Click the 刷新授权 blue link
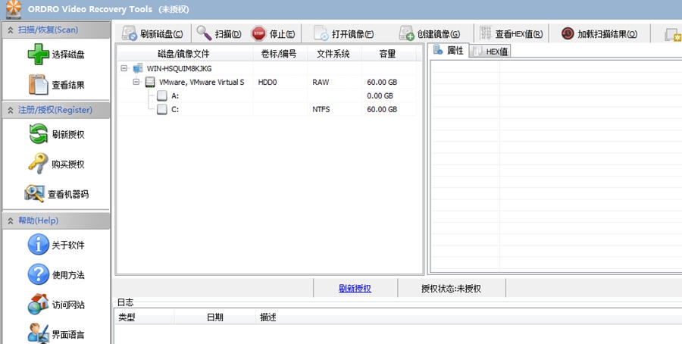This screenshot has width=682, height=344. tap(355, 289)
